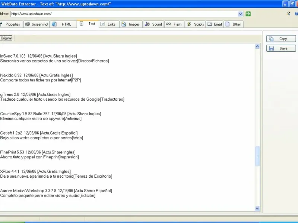The image size is (298, 223).
Task: Click the 'gTrans 2.0' line
Action: (x=35, y=94)
